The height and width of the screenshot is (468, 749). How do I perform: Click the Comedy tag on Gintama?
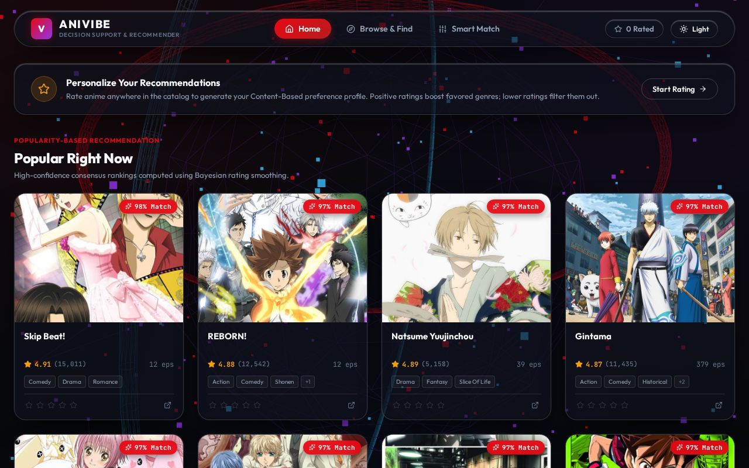(x=620, y=382)
